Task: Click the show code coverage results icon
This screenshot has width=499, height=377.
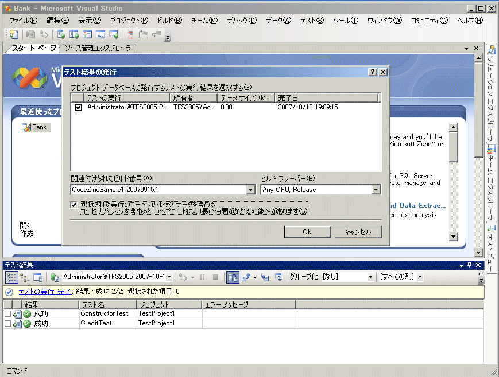Action: (x=278, y=277)
